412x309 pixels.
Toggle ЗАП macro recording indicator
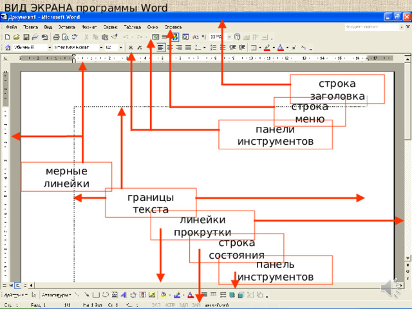tap(156, 305)
